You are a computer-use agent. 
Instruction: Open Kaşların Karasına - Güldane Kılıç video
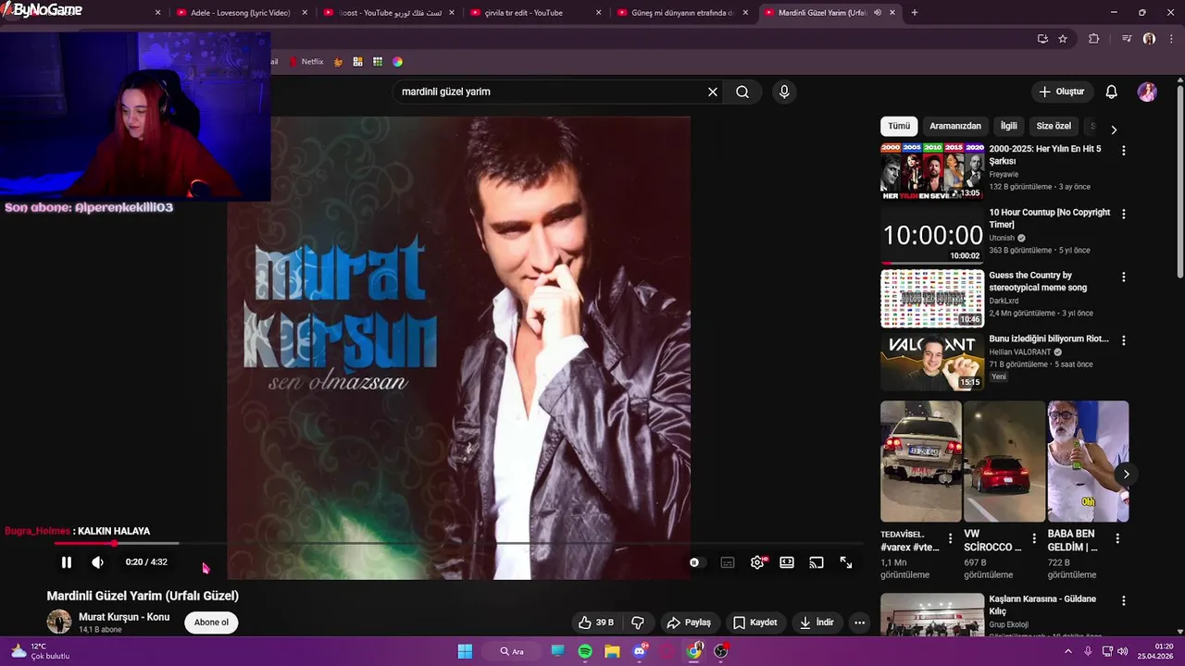[x=932, y=615]
